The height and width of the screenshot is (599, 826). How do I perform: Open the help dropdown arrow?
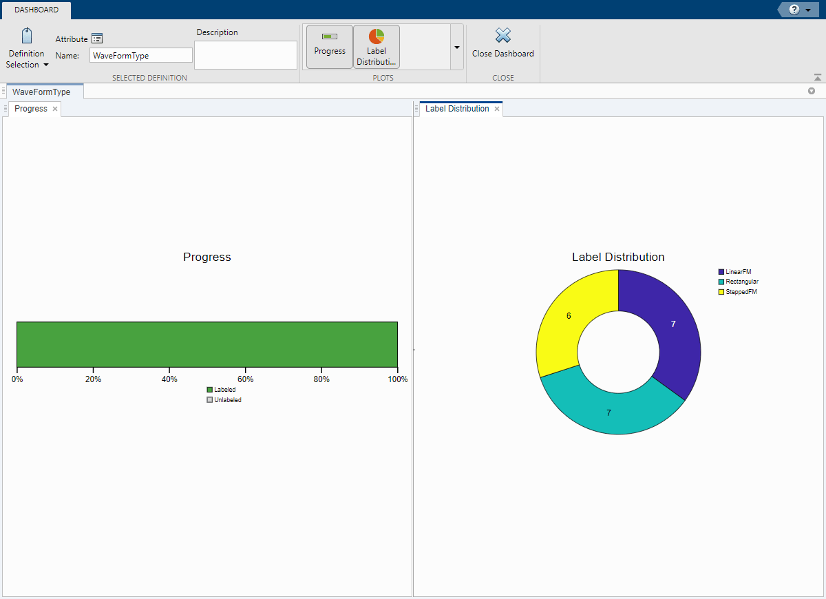(x=807, y=10)
